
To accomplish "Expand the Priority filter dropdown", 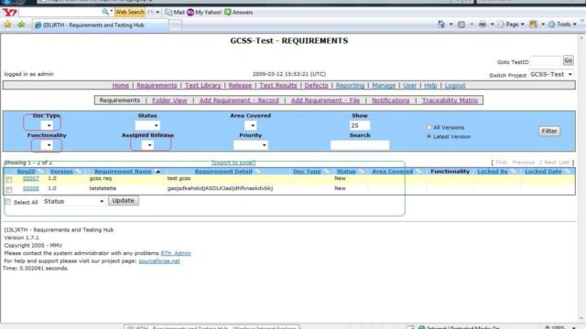I will pyautogui.click(x=250, y=145).
